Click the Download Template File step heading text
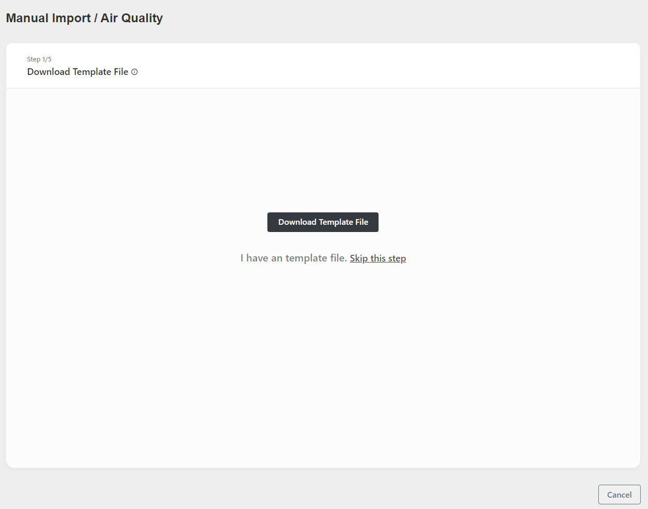Viewport: 648px width, 509px height. 78,72
